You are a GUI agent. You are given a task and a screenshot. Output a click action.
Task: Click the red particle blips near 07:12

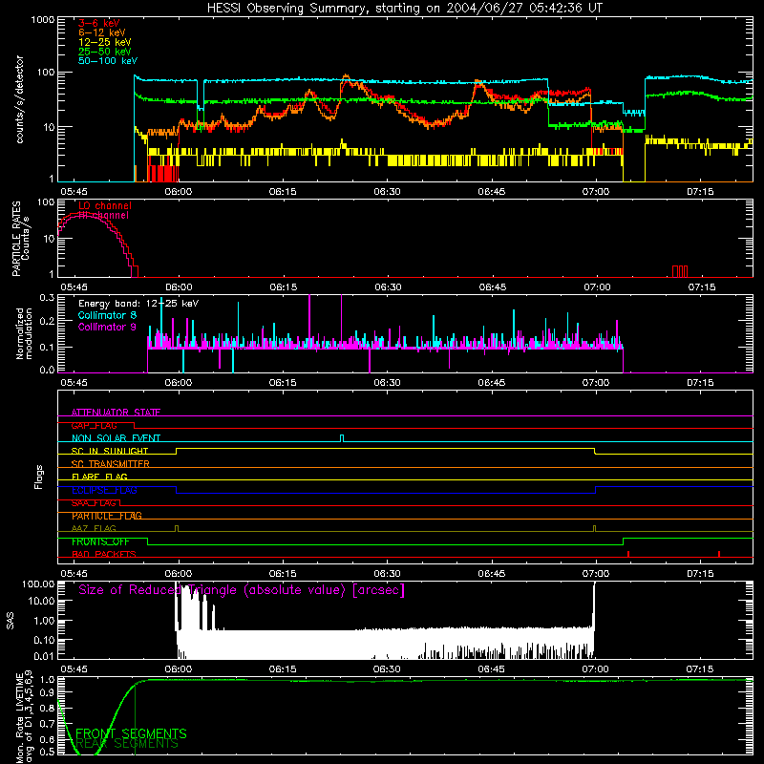(x=680, y=271)
